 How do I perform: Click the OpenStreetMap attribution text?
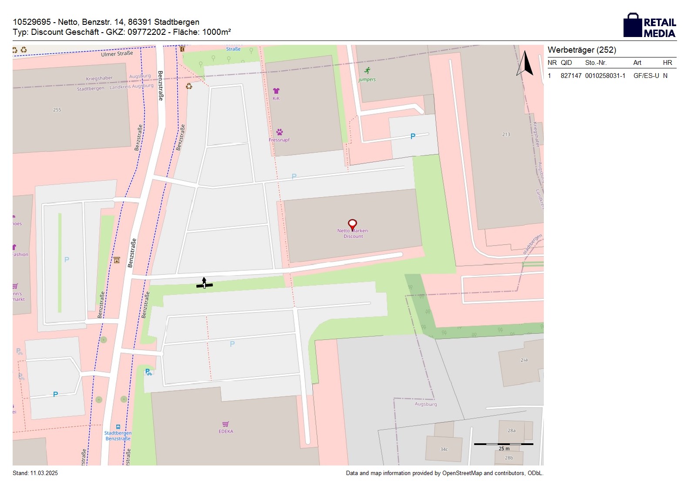click(x=444, y=473)
